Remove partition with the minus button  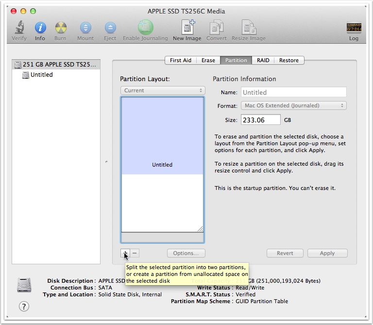(x=135, y=253)
